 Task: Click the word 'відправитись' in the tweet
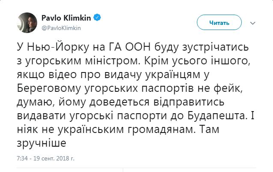(189, 103)
